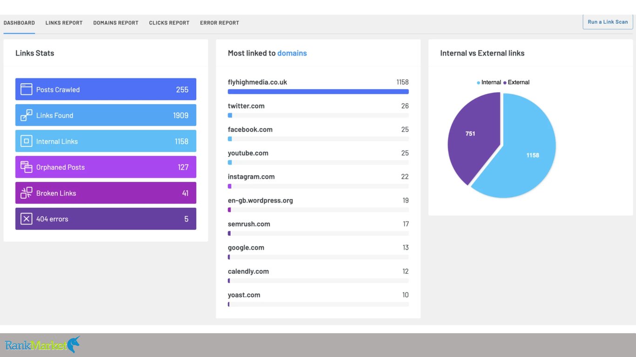Select the en-gb.wordpress.org domain name
This screenshot has width=636, height=357.
260,200
